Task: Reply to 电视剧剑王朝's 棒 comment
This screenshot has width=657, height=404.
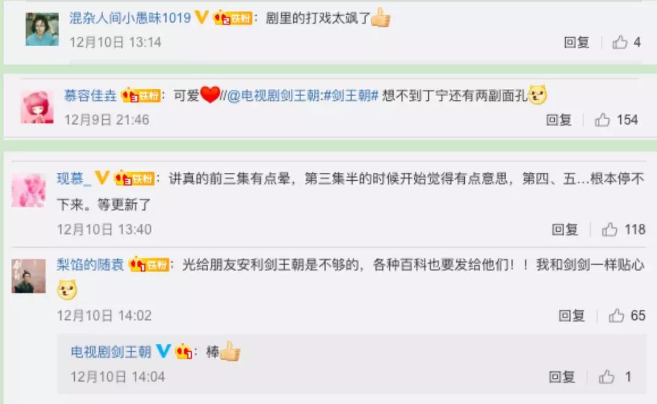Action: pyautogui.click(x=562, y=377)
